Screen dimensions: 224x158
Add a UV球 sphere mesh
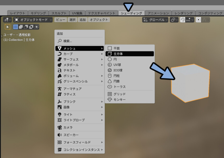[130, 65]
